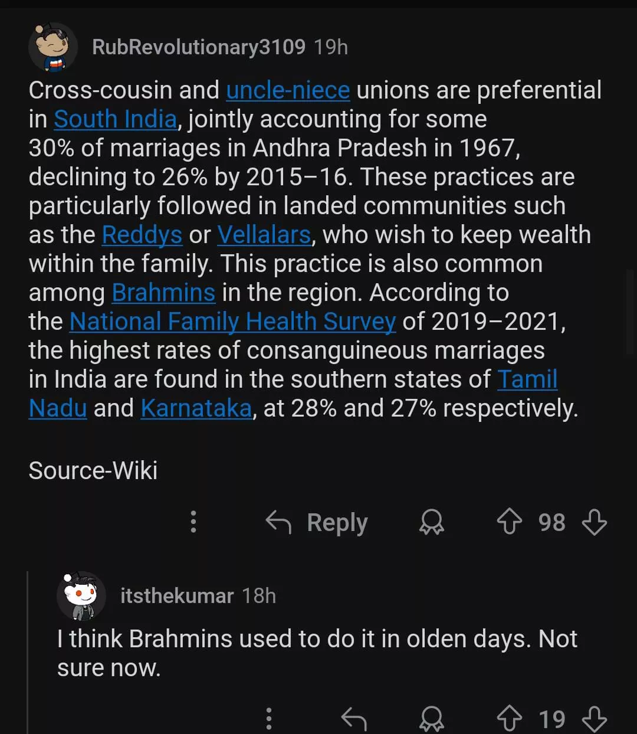Follow the Brahmins hyperlink
This screenshot has width=637, height=734.
coord(163,293)
